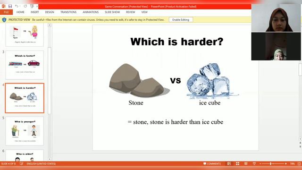Click the main slide vertical scrollbar handle
This screenshot has width=302, height=170.
point(300,70)
